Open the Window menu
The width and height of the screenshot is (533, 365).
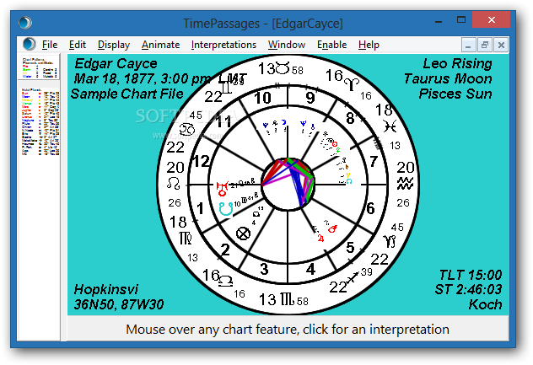coord(287,45)
